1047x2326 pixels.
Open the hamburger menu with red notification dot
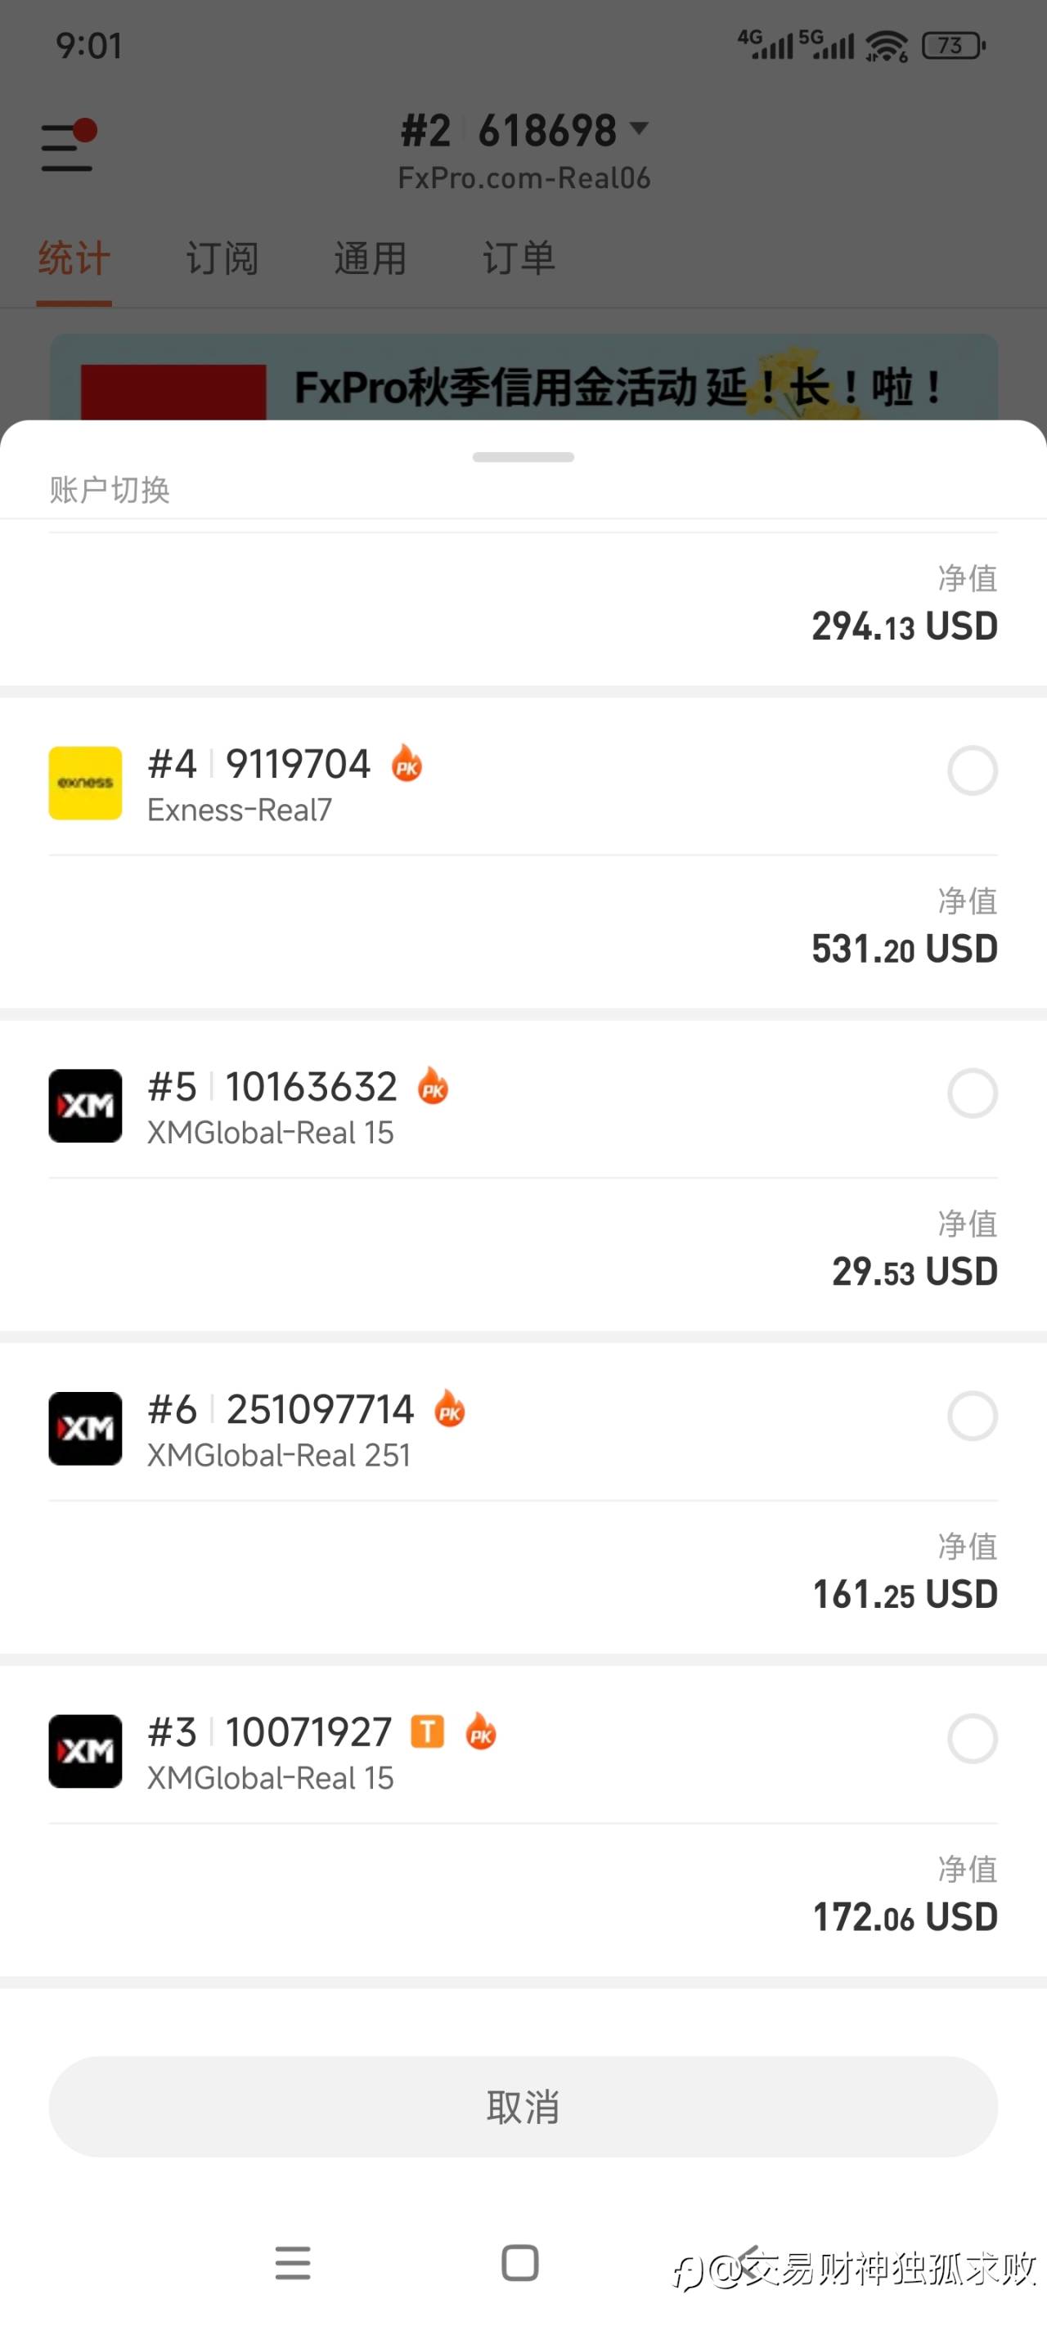click(x=68, y=146)
